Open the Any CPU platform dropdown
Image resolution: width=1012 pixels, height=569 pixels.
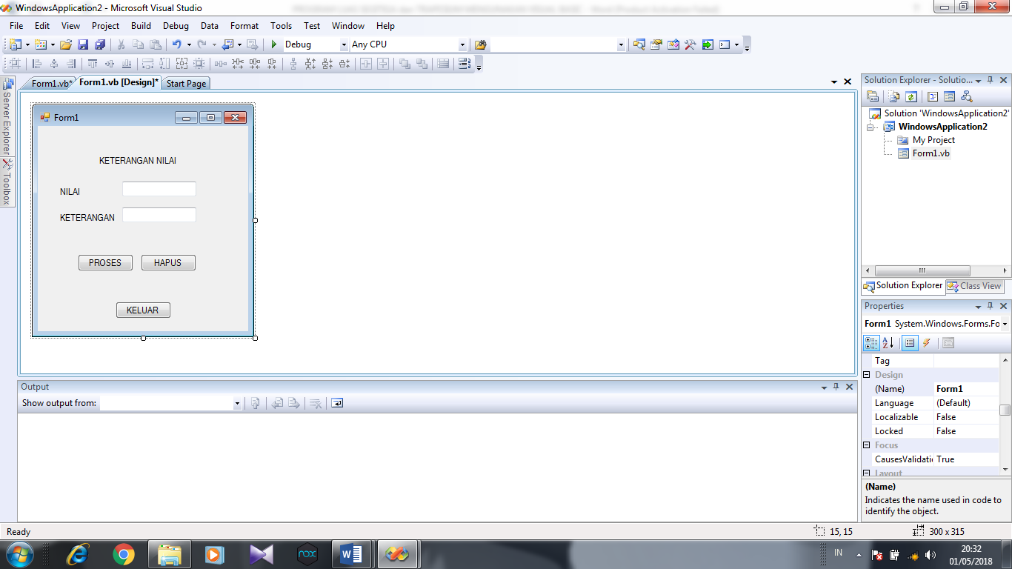(463, 44)
